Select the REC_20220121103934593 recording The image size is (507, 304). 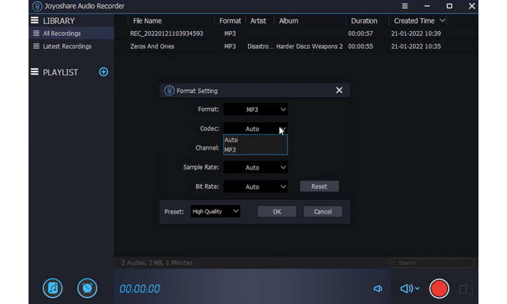tap(167, 34)
